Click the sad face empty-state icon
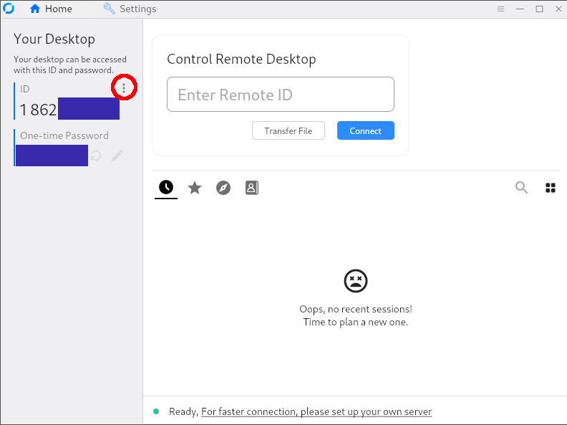The image size is (567, 425). pos(356,281)
